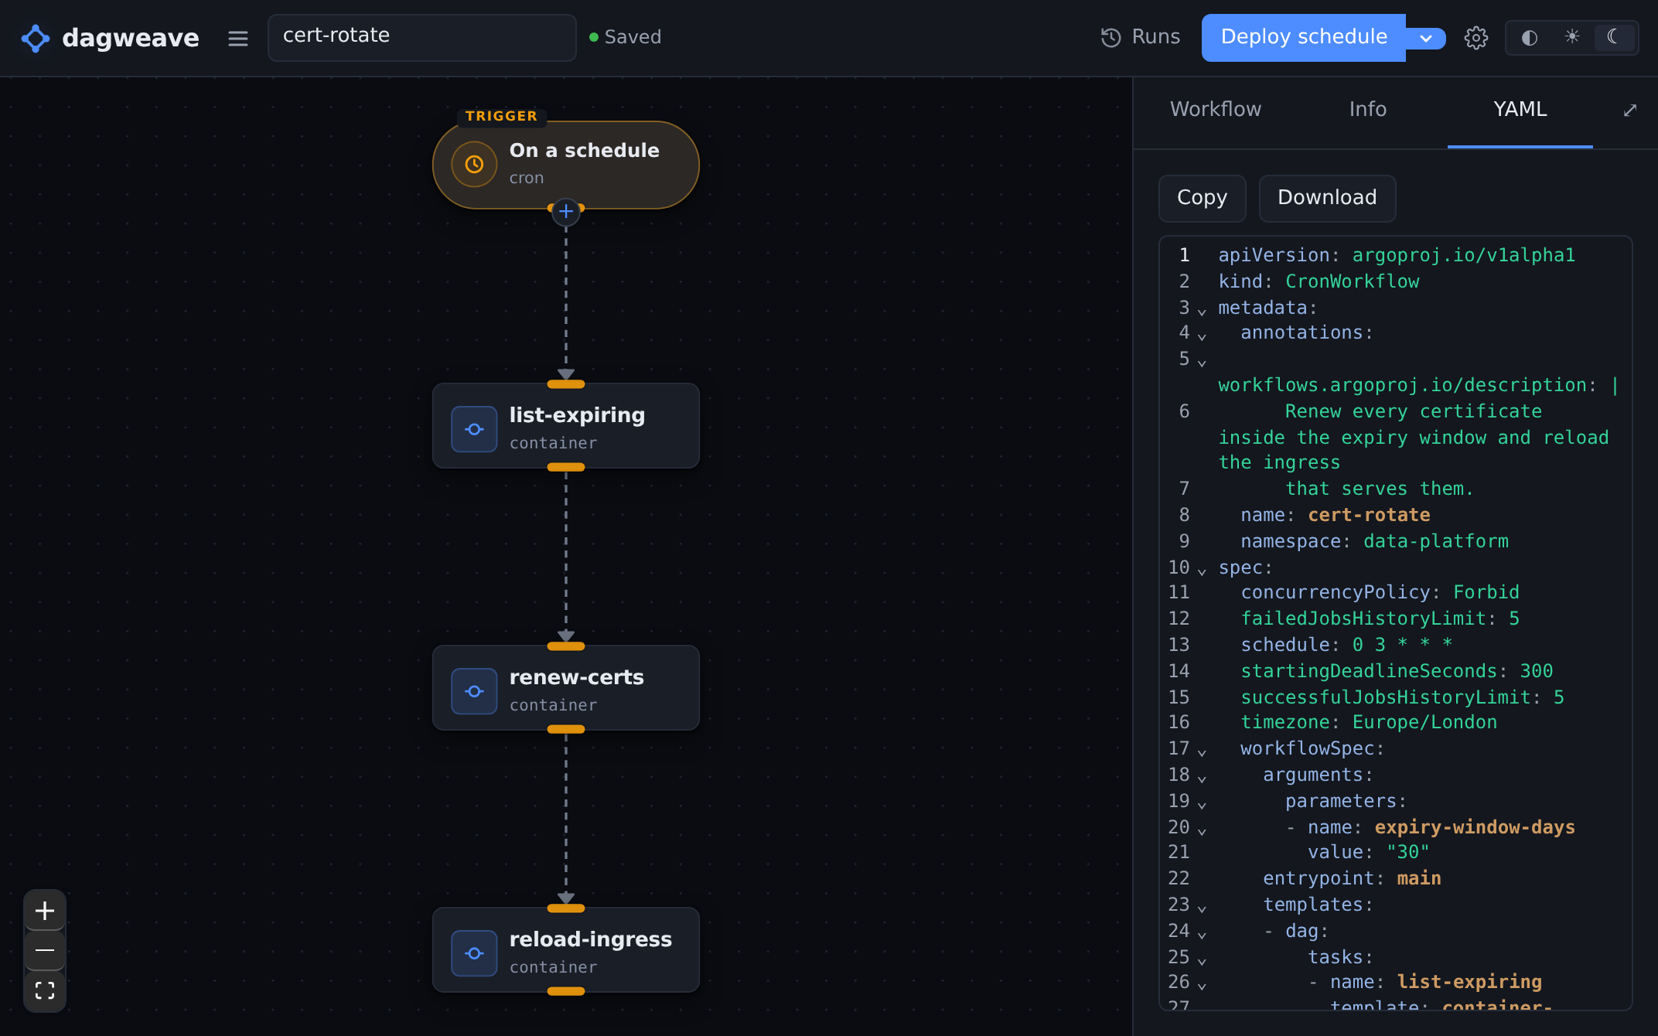Click the dagweave logo icon
The width and height of the screenshot is (1658, 1036).
click(x=36, y=38)
